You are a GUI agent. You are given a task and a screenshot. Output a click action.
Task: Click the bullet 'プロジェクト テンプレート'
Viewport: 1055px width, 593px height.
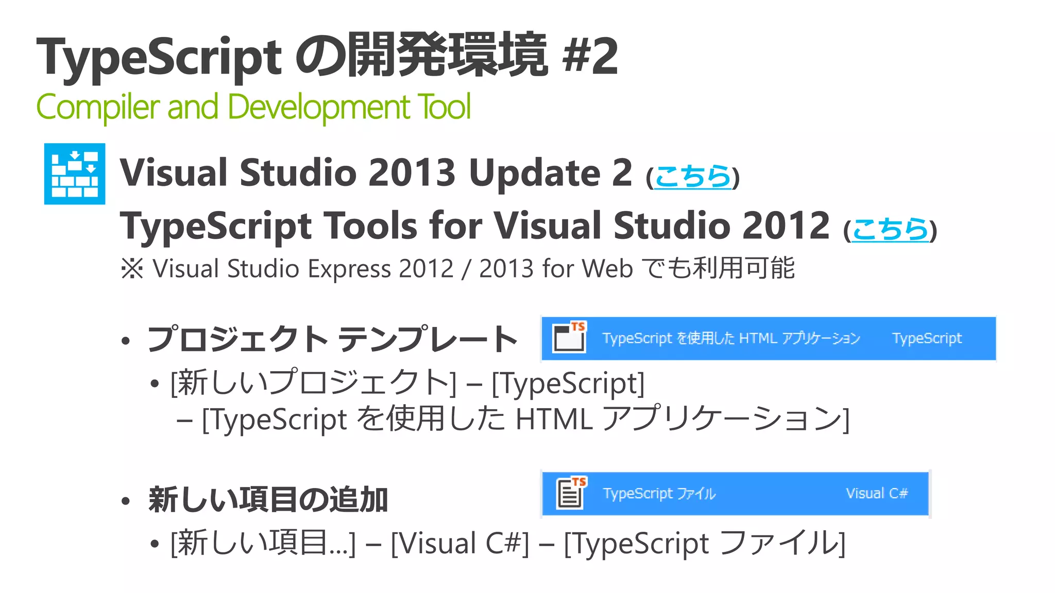pos(332,339)
